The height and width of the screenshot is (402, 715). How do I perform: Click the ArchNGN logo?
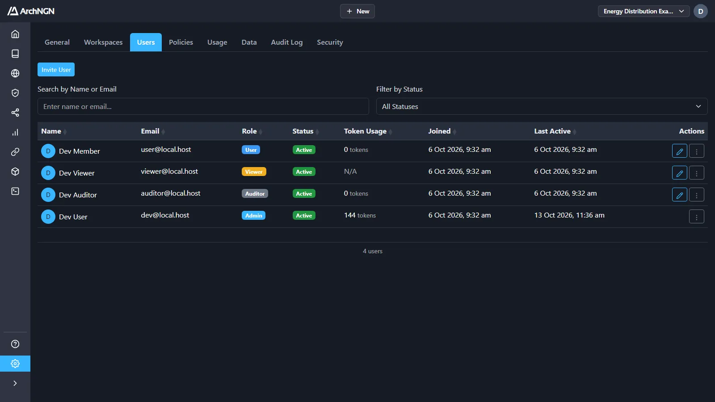tap(31, 11)
